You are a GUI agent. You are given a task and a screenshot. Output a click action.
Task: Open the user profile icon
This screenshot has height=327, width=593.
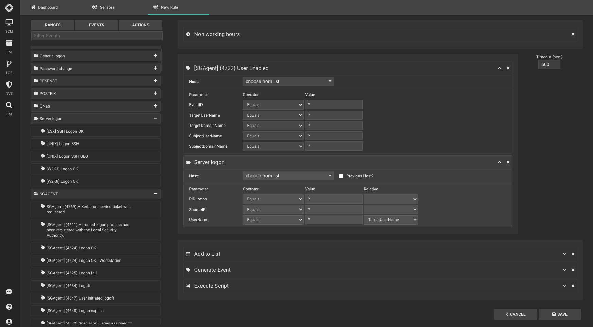tap(9, 322)
